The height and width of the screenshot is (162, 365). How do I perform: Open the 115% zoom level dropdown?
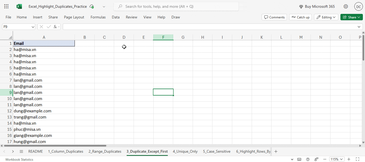pos(337,159)
